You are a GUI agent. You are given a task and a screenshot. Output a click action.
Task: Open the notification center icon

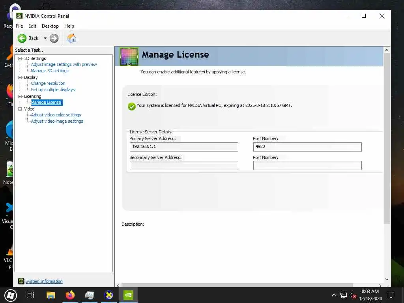click(391, 295)
